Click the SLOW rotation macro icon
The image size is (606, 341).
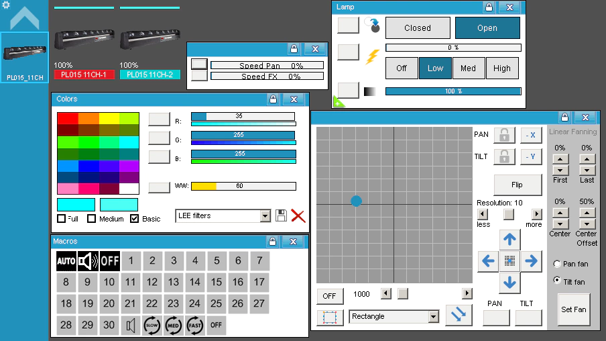point(151,326)
